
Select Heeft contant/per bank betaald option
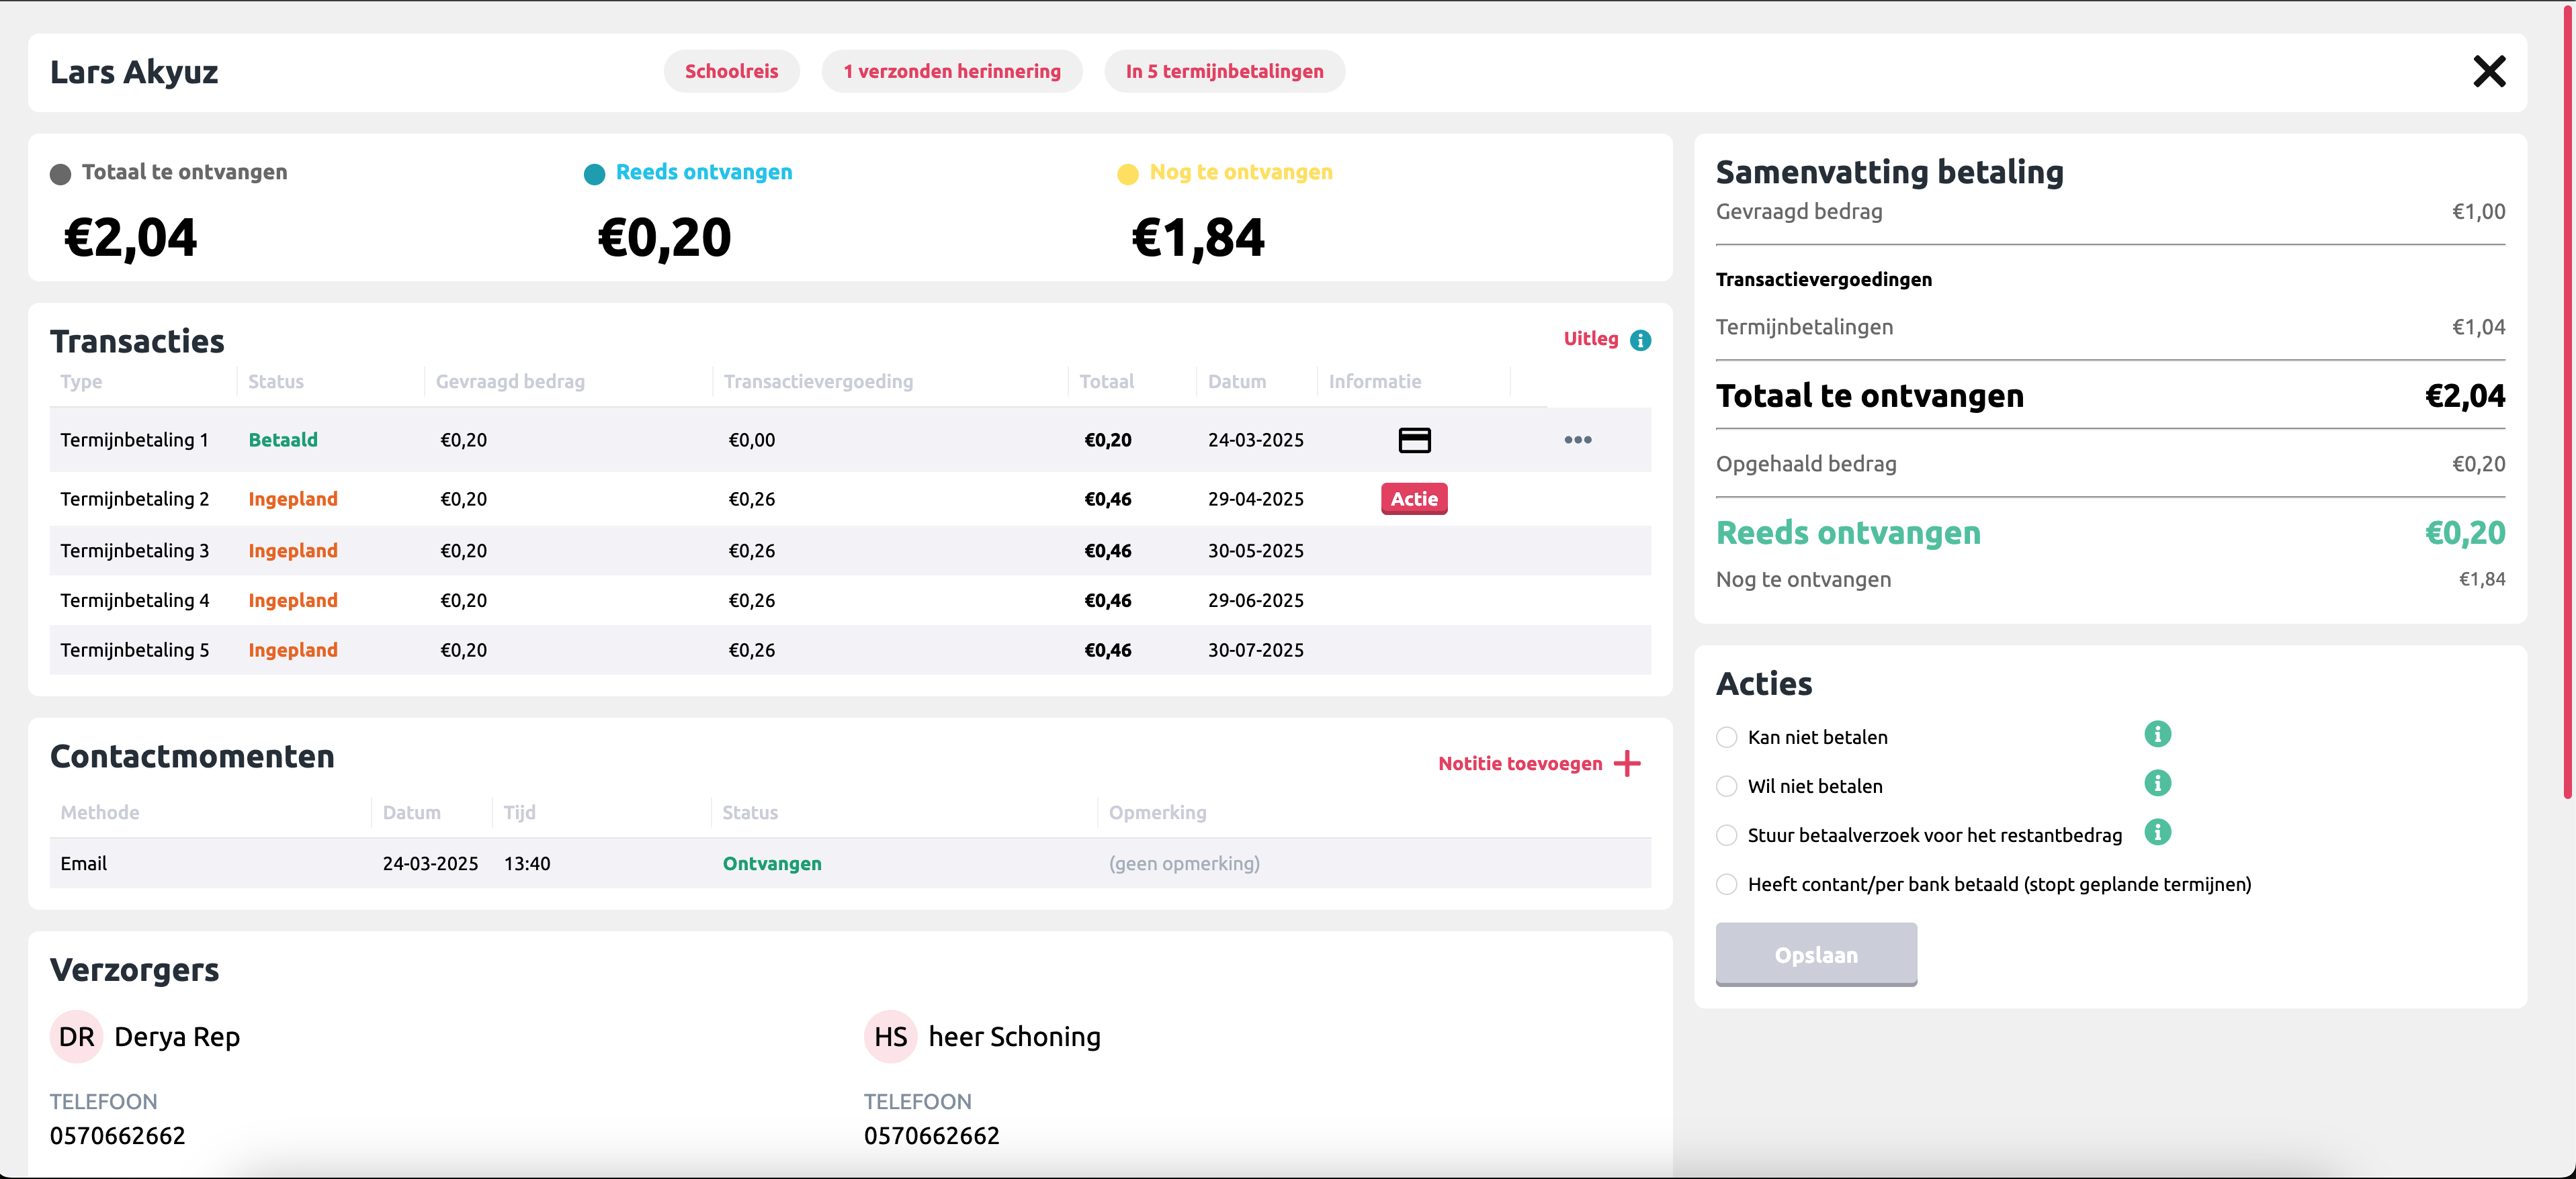[x=1726, y=884]
